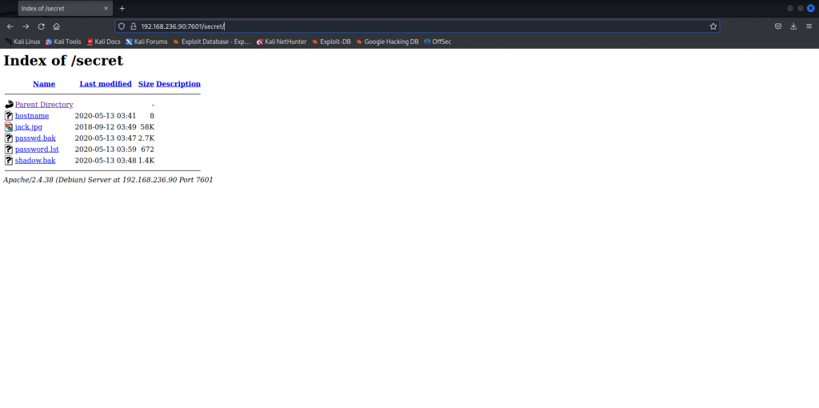
Task: Open the password.lst file
Action: tap(37, 150)
